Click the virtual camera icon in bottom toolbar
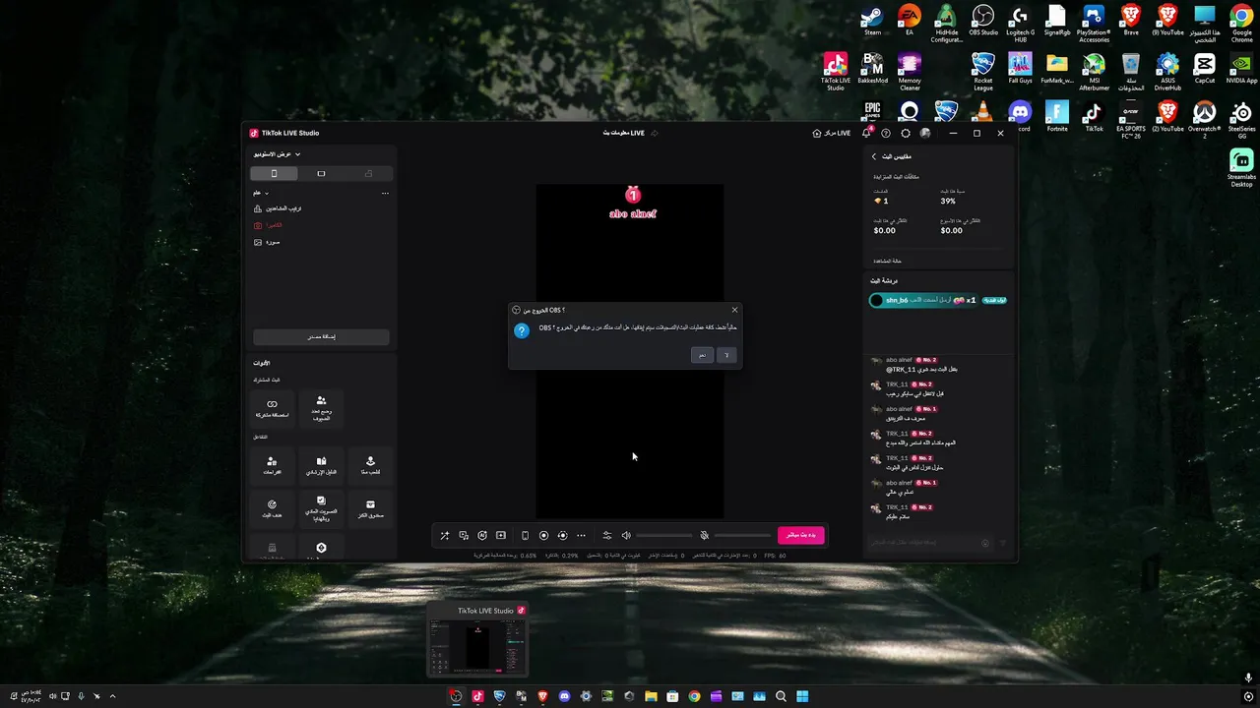1260x708 pixels. tap(562, 536)
